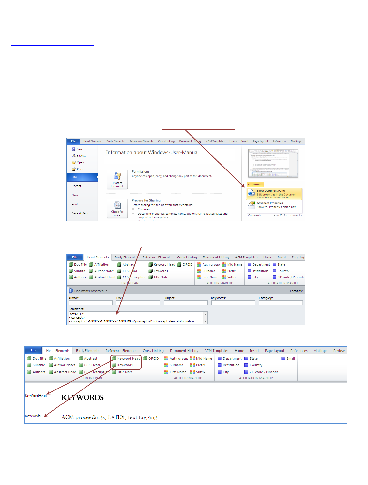Click Comments scrollbar up arrow

(205, 314)
